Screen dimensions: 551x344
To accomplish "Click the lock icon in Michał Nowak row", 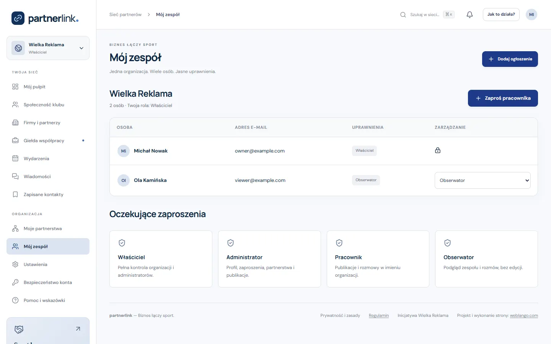I will tap(438, 151).
